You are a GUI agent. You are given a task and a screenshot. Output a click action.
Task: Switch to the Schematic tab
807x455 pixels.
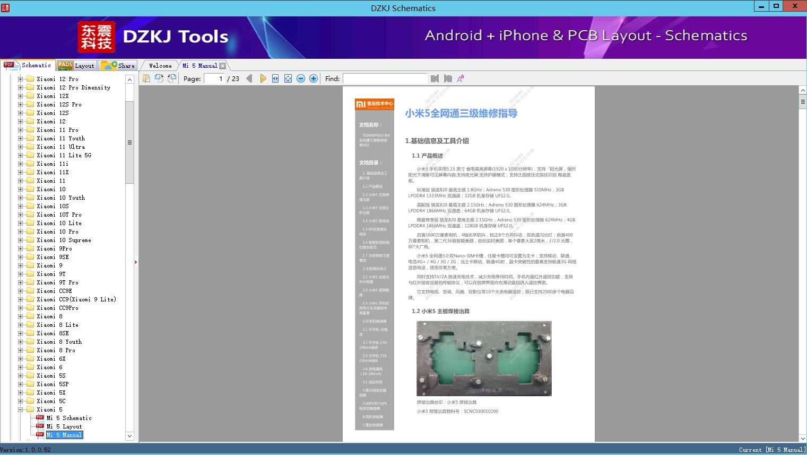28,65
